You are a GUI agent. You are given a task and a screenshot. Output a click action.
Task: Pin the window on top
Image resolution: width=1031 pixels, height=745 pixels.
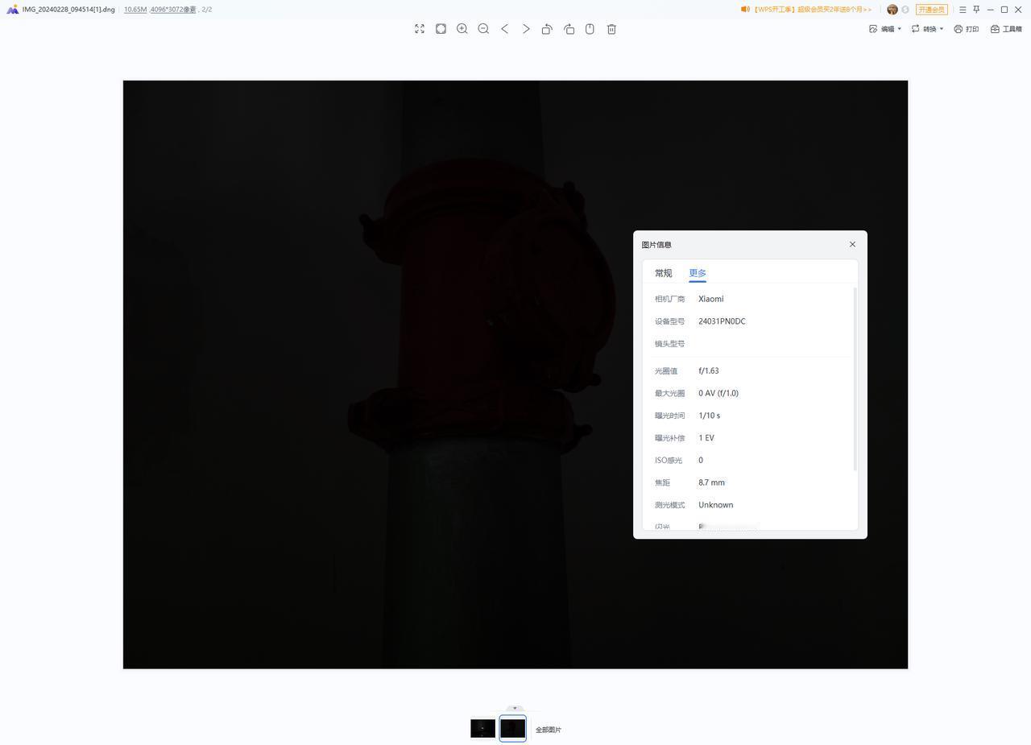976,10
